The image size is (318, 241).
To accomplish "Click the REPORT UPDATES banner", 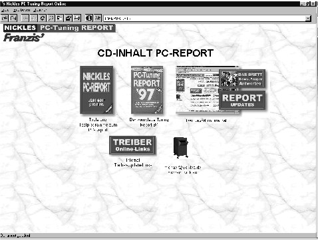I will point(242,101).
